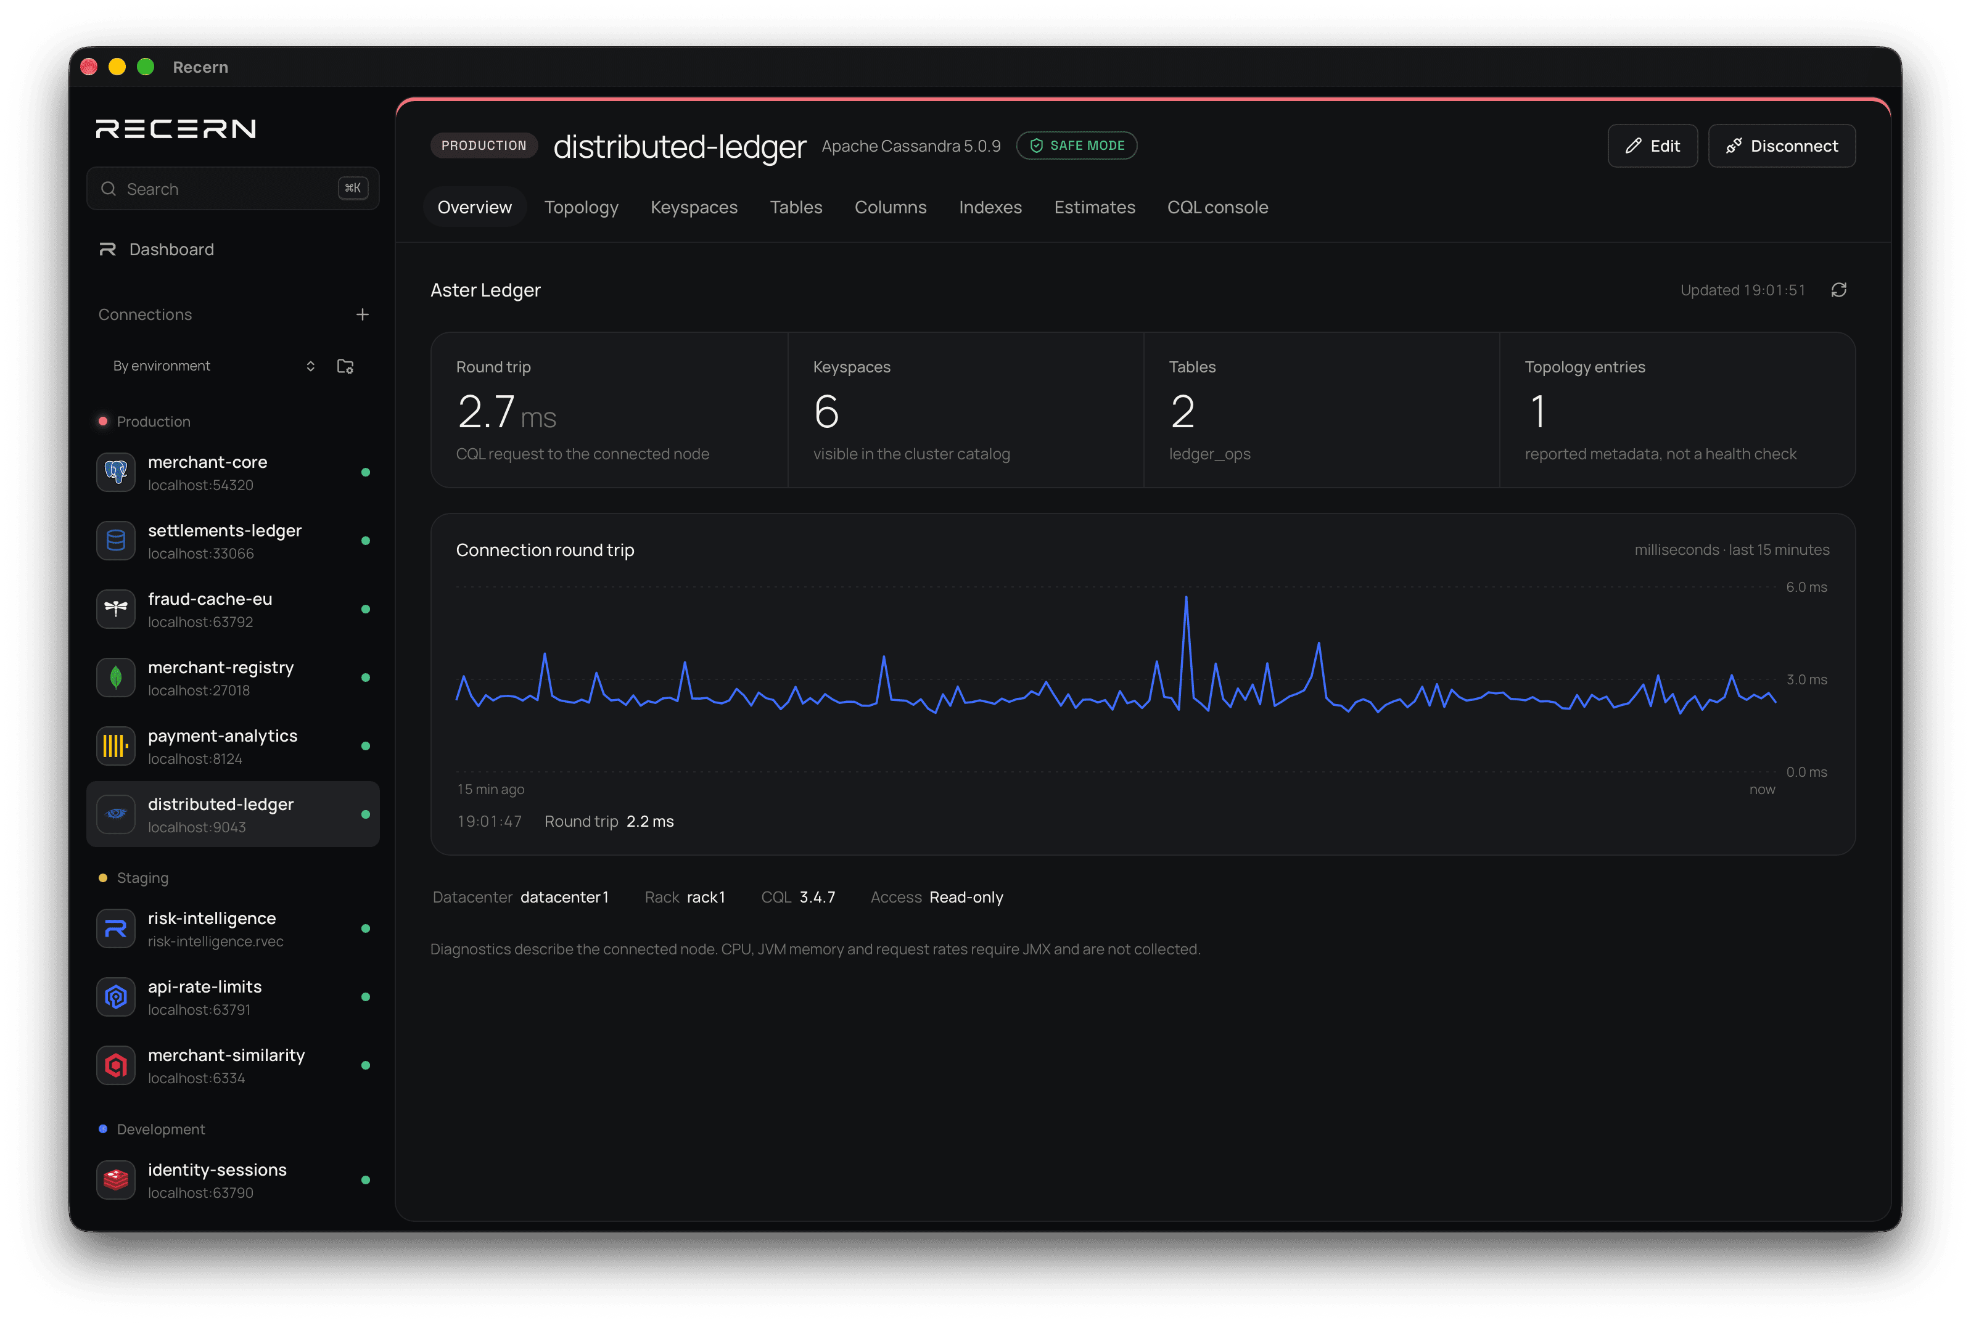This screenshot has width=1971, height=1323.
Task: Click the Disconnect button
Action: (x=1781, y=146)
